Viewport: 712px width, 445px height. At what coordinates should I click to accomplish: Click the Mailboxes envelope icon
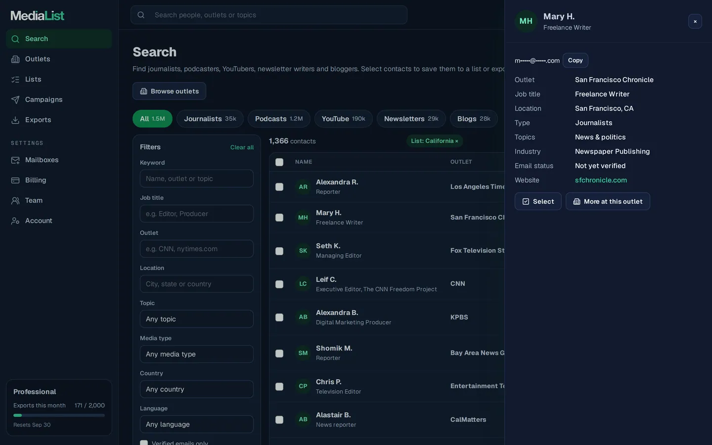[15, 160]
